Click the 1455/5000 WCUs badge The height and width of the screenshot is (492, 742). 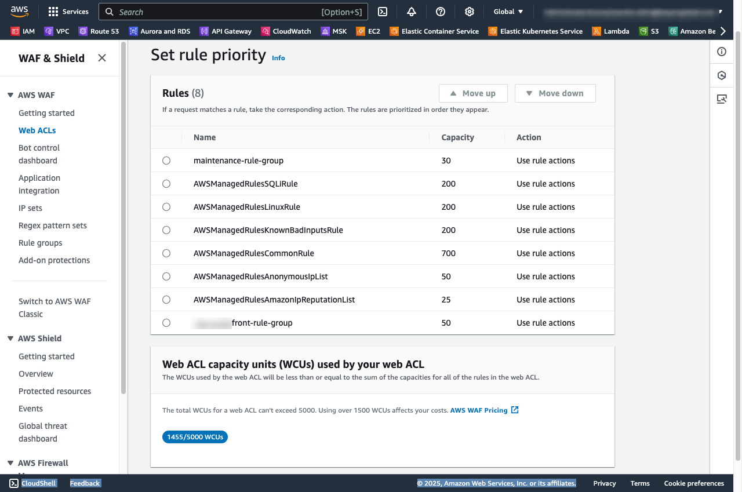tap(195, 437)
